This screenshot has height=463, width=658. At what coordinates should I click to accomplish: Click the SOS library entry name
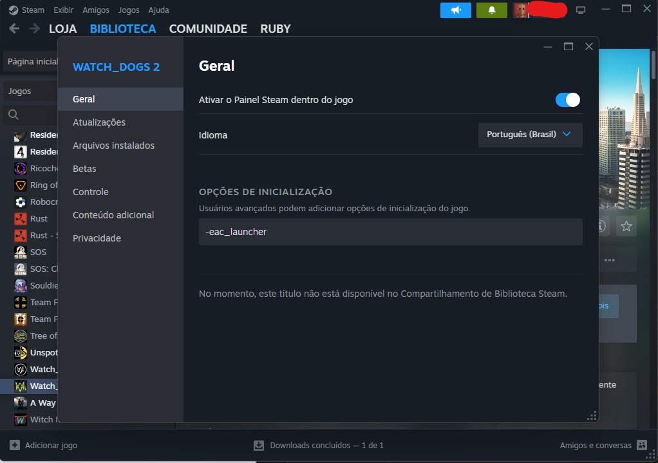point(38,252)
